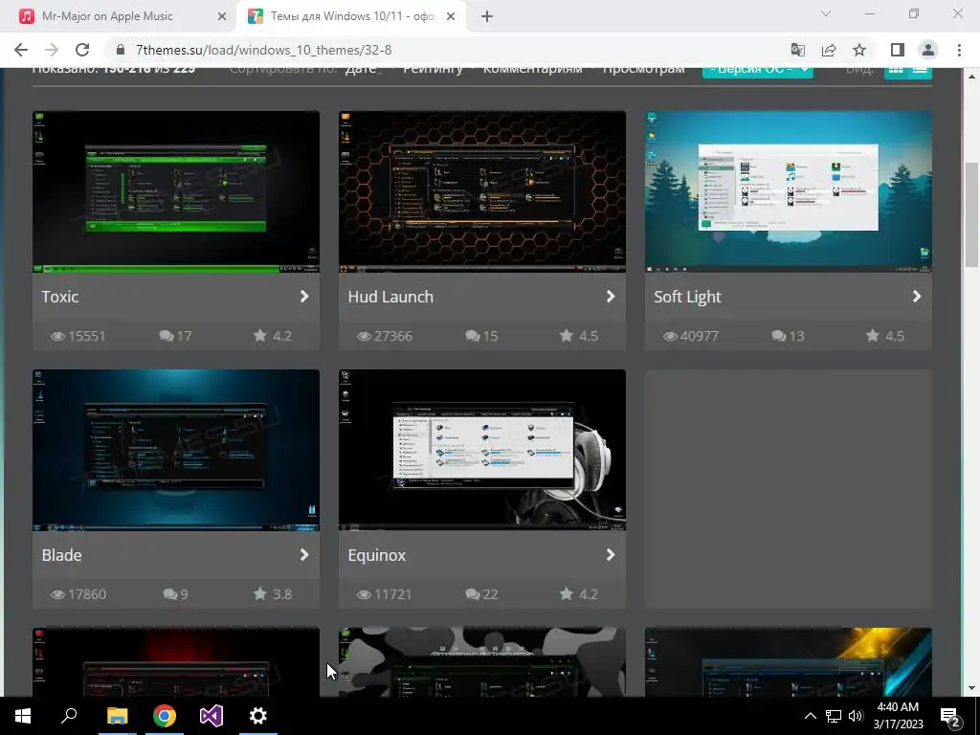
Task: Open the Equinox theme title link
Action: coord(377,555)
